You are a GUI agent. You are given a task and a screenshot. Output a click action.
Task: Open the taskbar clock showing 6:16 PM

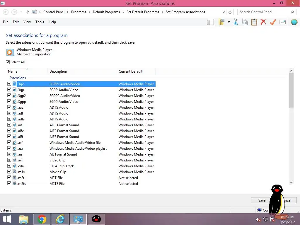coord(287,219)
